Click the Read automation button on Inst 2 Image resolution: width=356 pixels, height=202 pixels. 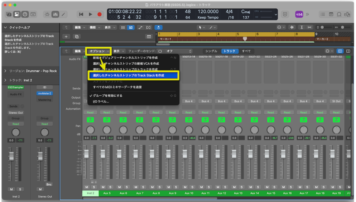pos(16,124)
